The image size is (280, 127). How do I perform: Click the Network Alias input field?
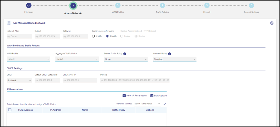pos(19,36)
